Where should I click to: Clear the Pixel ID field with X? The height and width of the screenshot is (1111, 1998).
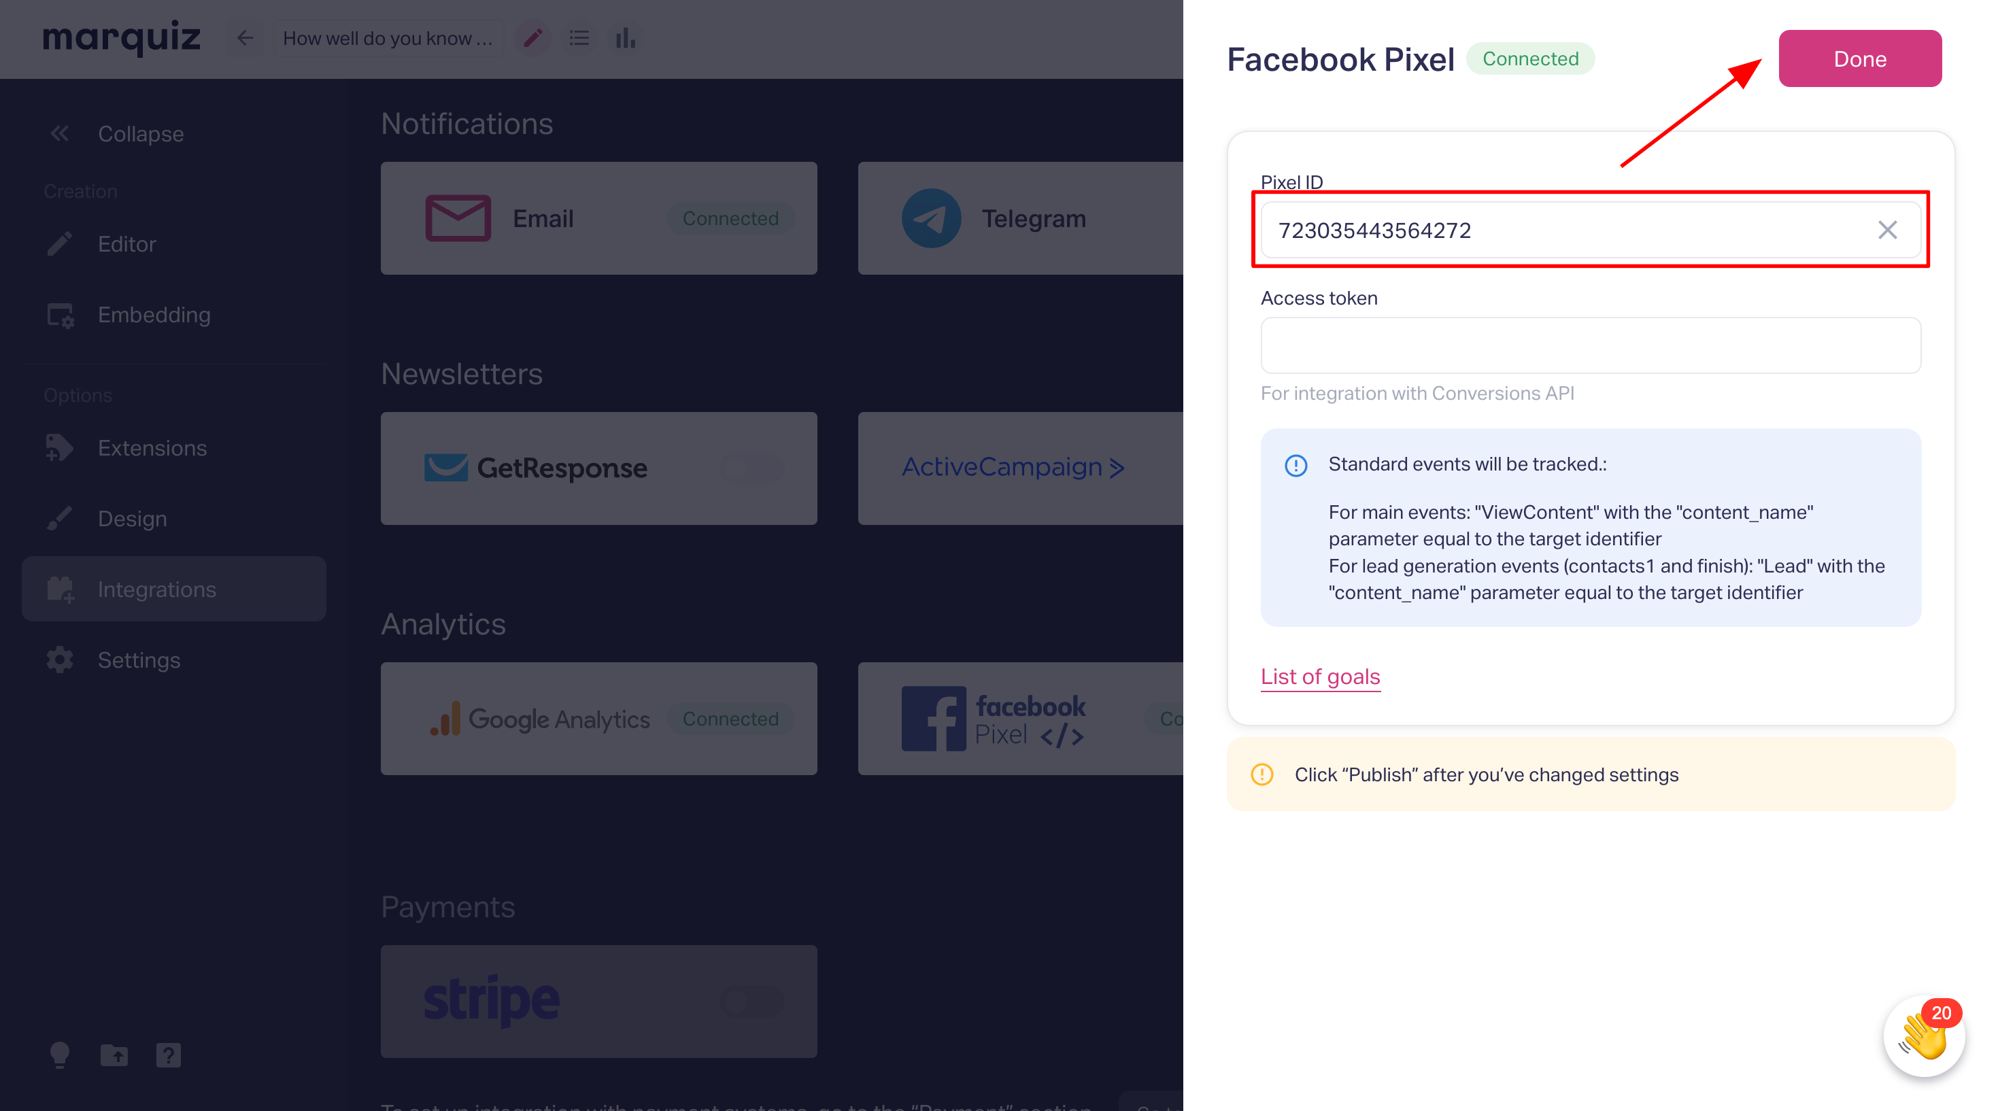click(1887, 230)
